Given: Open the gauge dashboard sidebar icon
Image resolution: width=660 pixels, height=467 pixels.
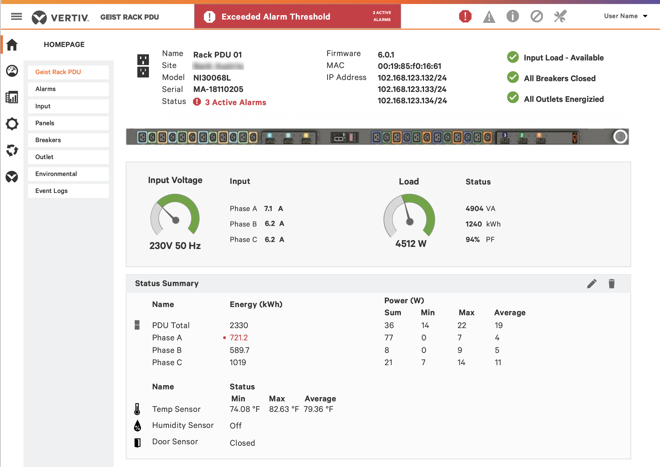Looking at the screenshot, I should click(12, 71).
